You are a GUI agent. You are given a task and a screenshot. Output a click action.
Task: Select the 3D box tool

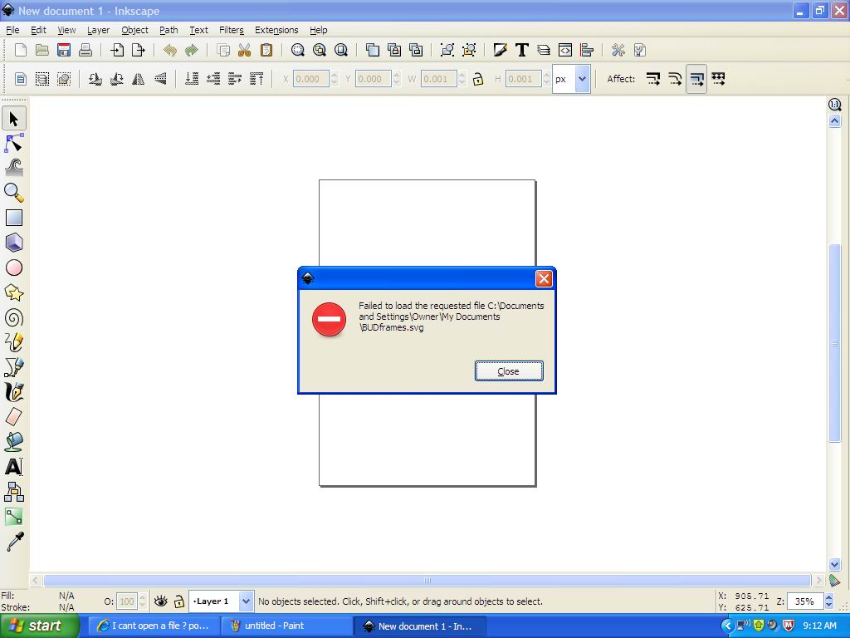(13, 243)
